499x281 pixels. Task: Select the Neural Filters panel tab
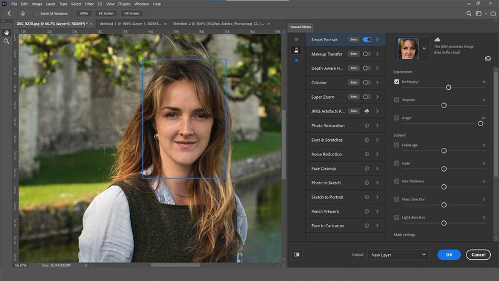click(301, 27)
